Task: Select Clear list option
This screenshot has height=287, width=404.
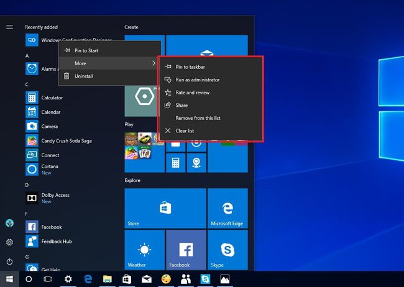Action: pyautogui.click(x=211, y=130)
